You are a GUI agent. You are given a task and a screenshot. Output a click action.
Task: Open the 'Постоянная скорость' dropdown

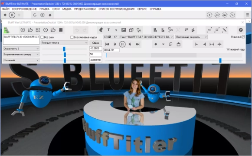point(191,37)
